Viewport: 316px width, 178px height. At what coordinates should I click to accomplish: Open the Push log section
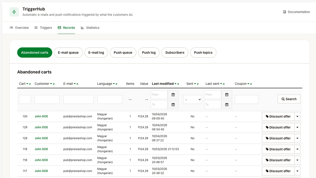149,52
